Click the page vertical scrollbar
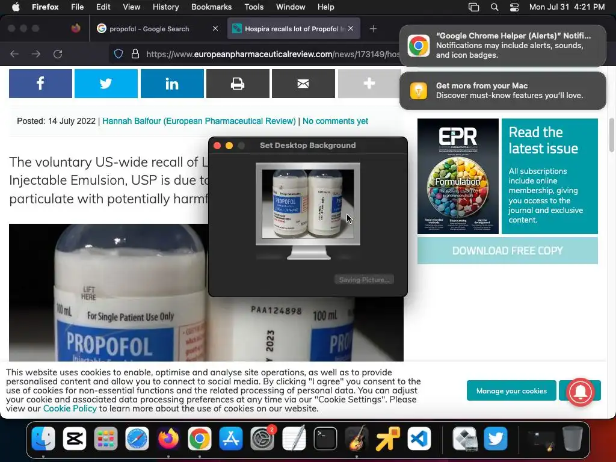Viewport: 616px width, 462px height. [x=612, y=135]
